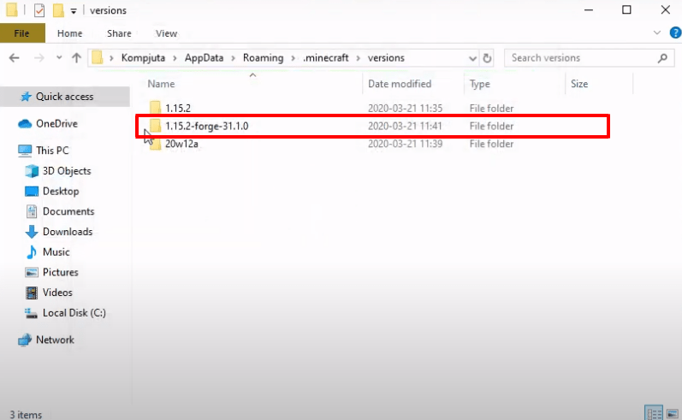Click .minecraft in the address path
682x420 pixels.
click(326, 58)
